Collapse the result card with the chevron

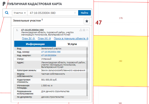pos(87,30)
